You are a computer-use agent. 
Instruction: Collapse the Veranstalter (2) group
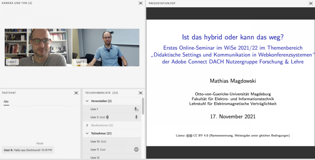[87, 101]
